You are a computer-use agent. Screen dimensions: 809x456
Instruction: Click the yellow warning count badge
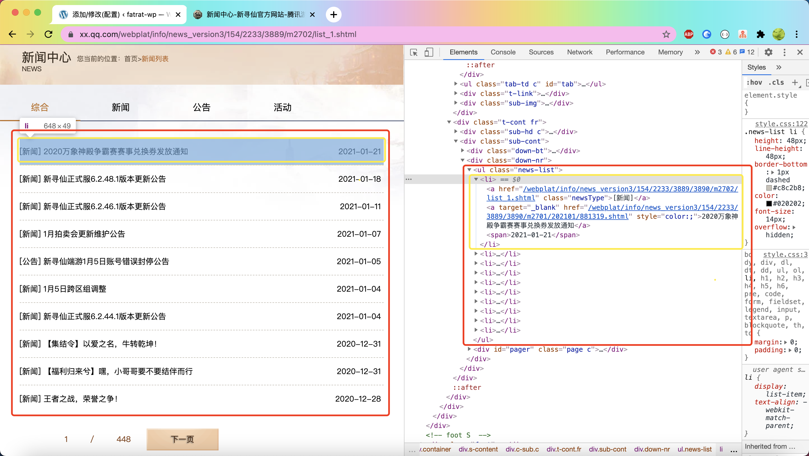(731, 52)
